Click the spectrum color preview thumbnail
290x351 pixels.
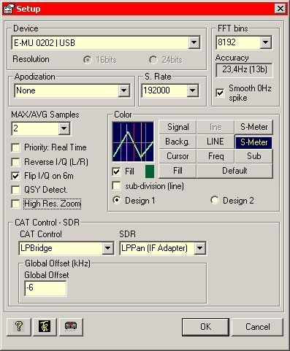pyautogui.click(x=133, y=142)
